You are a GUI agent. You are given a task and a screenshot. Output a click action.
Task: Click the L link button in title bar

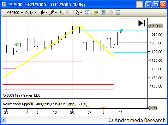click(139, 5)
